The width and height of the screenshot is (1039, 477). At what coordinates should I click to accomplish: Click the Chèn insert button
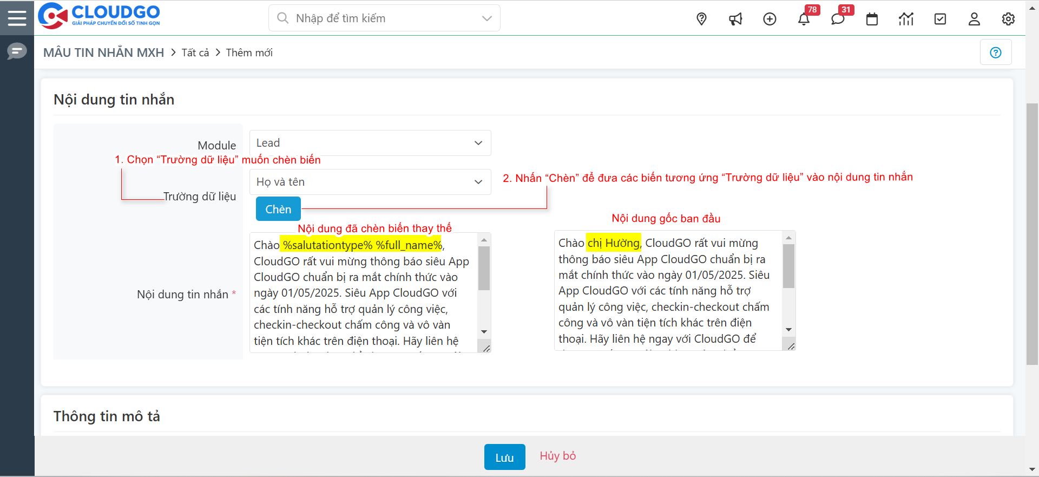[x=278, y=209]
